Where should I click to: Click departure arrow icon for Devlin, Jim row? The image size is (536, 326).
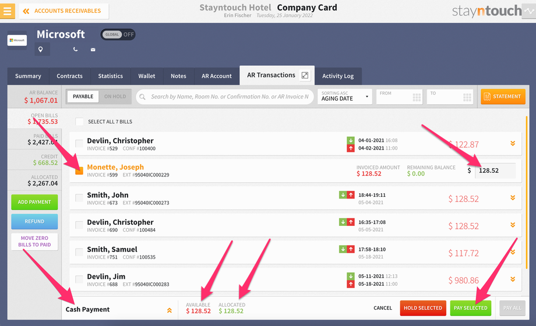(x=351, y=284)
